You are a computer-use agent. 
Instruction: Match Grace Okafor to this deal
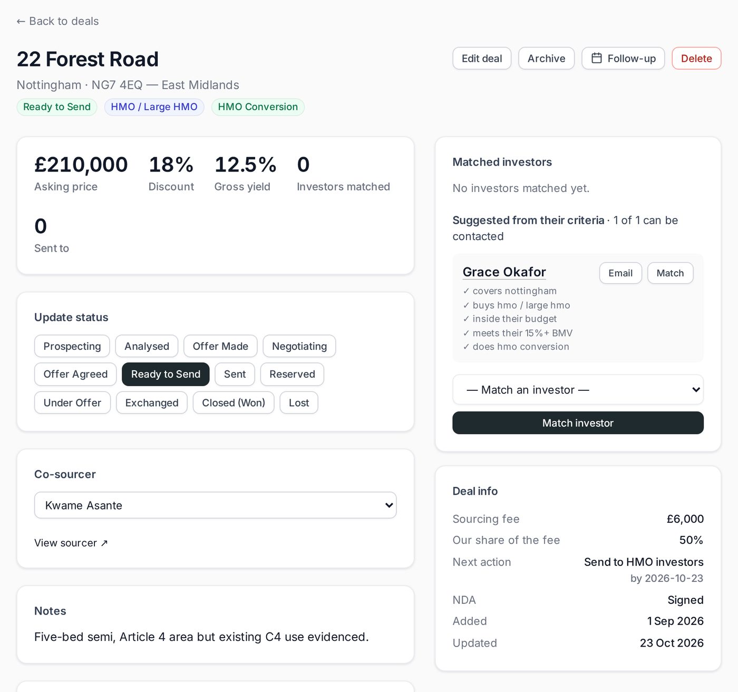[x=670, y=273]
